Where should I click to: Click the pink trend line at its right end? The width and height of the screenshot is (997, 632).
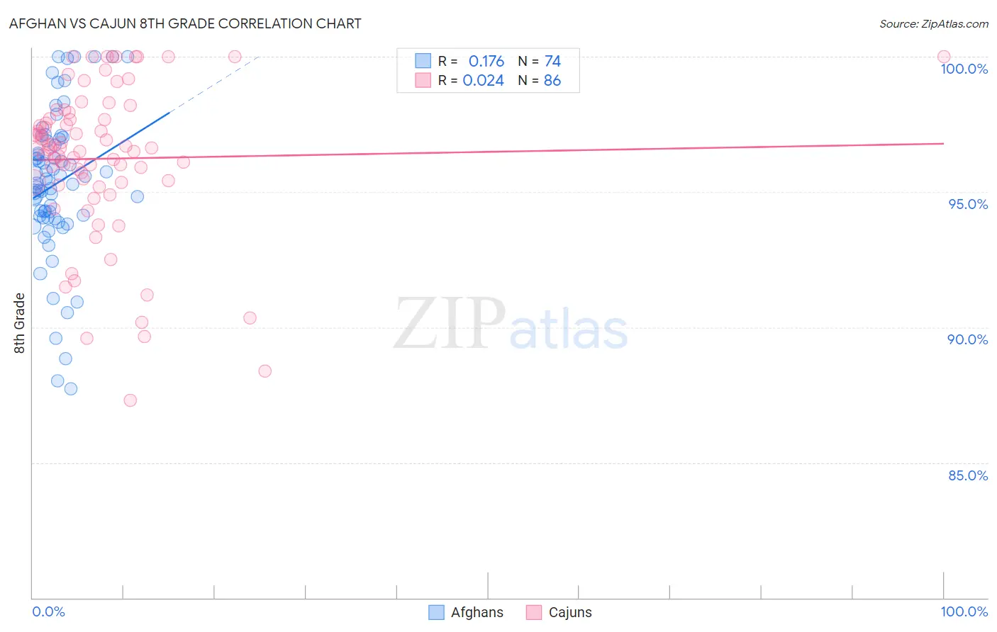coord(940,144)
